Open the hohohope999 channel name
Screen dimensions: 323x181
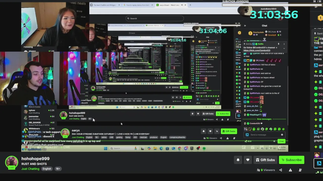click(35, 159)
